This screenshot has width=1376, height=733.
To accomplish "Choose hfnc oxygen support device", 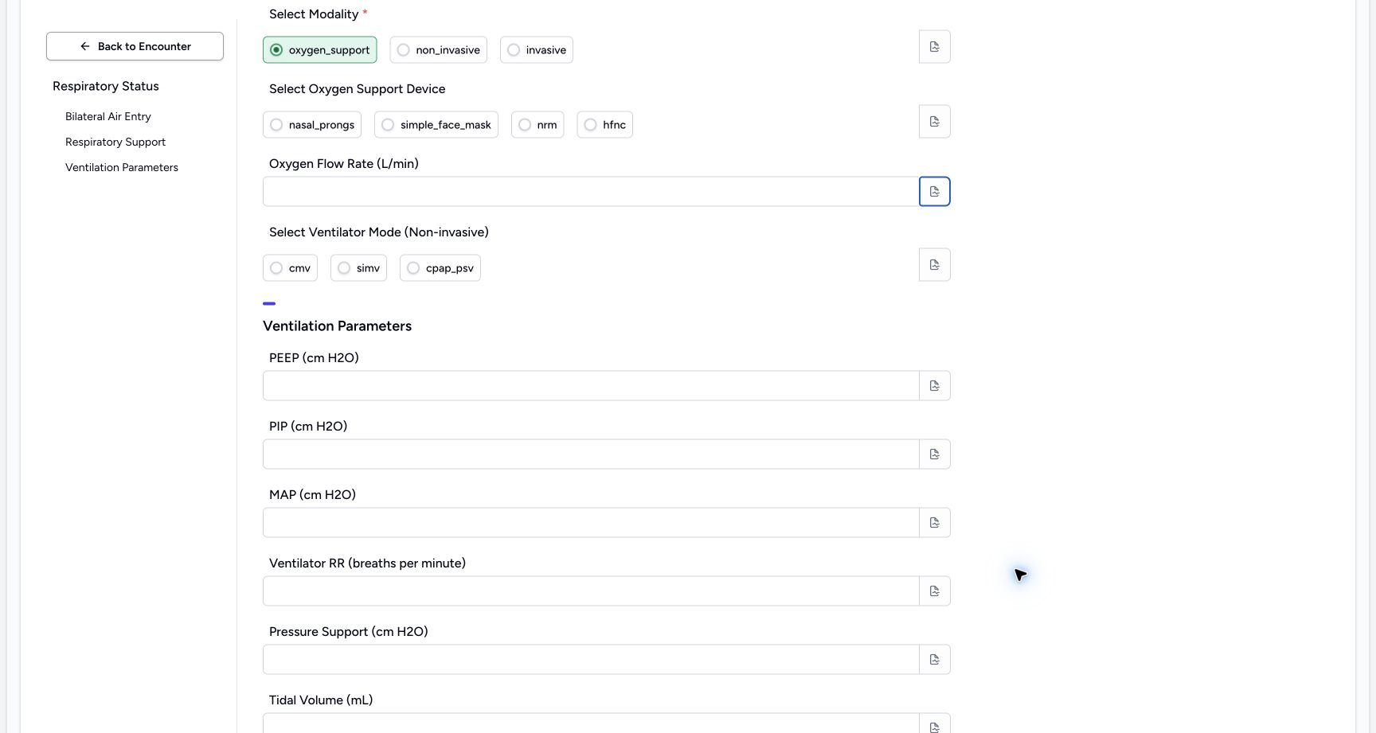I will pos(605,125).
